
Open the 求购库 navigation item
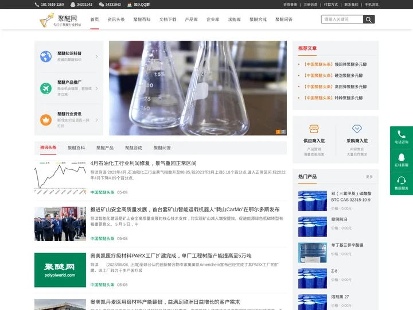pos(235,20)
